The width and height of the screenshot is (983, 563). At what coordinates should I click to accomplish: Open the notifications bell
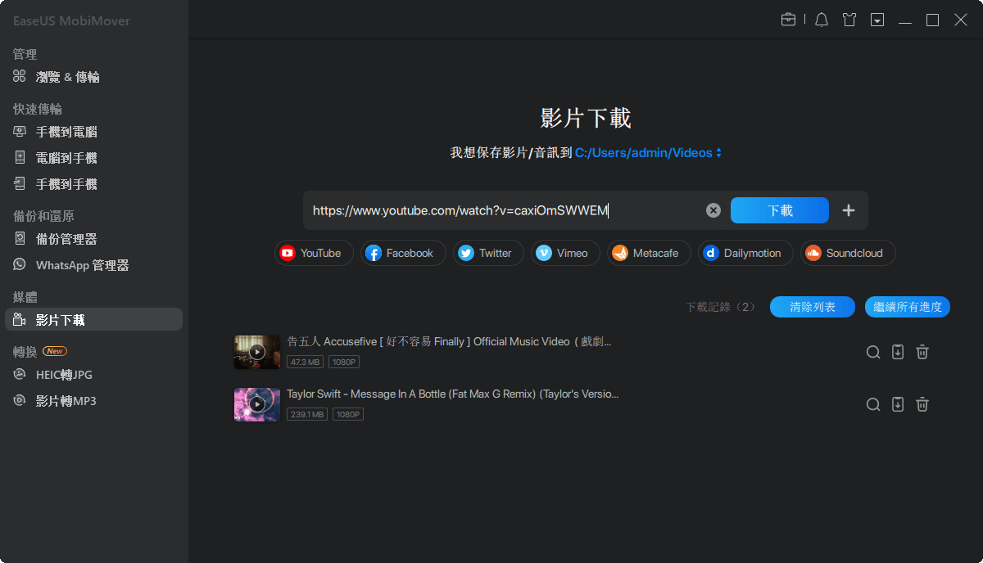(x=821, y=19)
